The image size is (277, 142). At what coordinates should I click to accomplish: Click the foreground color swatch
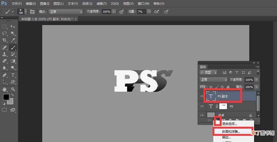[x=6, y=97]
